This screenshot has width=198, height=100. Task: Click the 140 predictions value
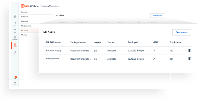171,51
